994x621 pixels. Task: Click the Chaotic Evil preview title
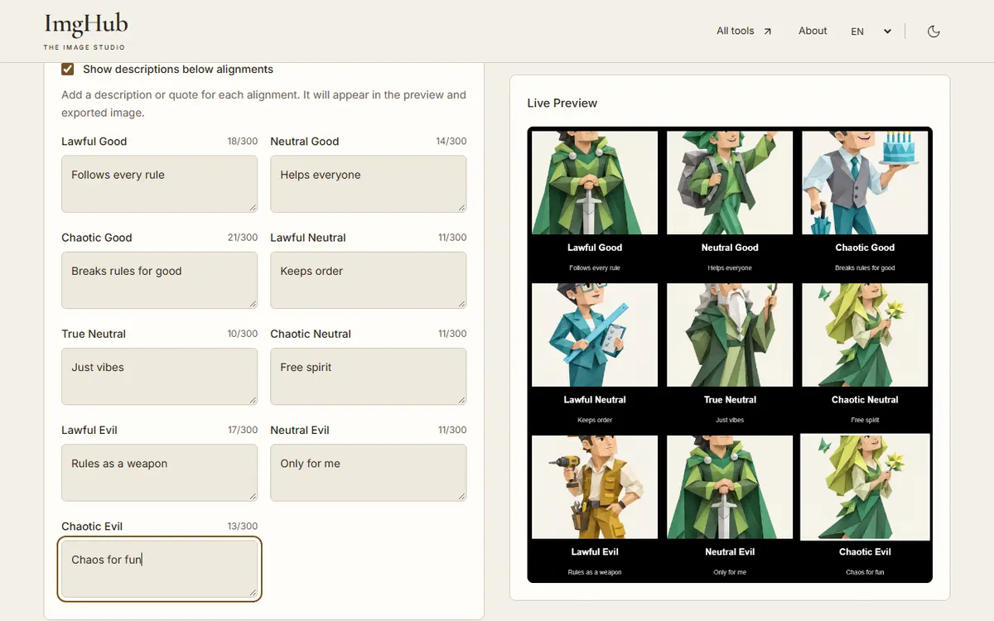[865, 552]
